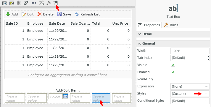Switch to the Rules tab
211x107 pixels.
(171, 25)
